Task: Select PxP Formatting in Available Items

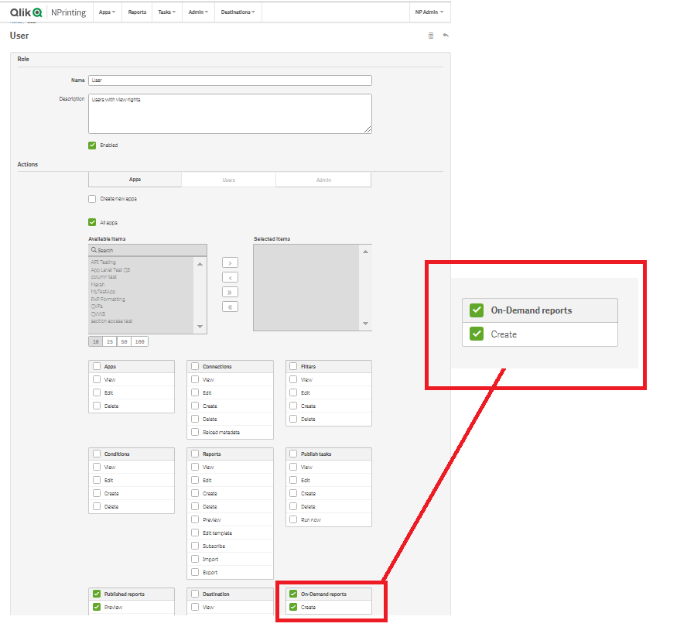Action: tap(108, 300)
